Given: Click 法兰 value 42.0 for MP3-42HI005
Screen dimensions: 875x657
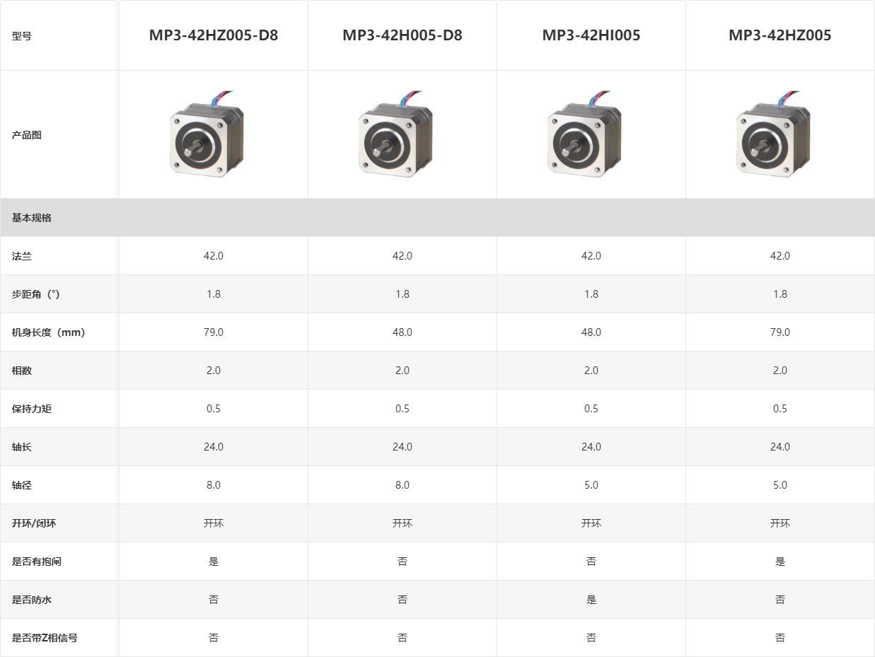Looking at the screenshot, I should point(591,256).
